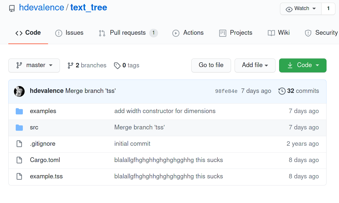Image resolution: width=339 pixels, height=203 pixels.
Task: Open the commit message in Cargo.toml row
Action: pyautogui.click(x=169, y=160)
